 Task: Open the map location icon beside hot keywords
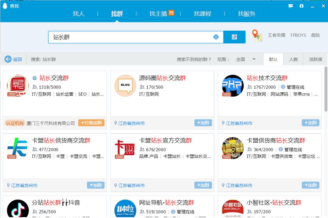click(257, 36)
